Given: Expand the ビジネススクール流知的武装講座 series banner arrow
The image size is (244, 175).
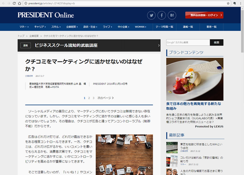Looking at the screenshot, I should point(159,45).
